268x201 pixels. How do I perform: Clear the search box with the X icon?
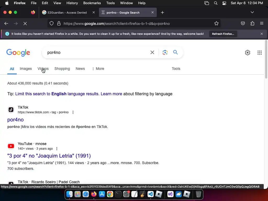(x=152, y=52)
